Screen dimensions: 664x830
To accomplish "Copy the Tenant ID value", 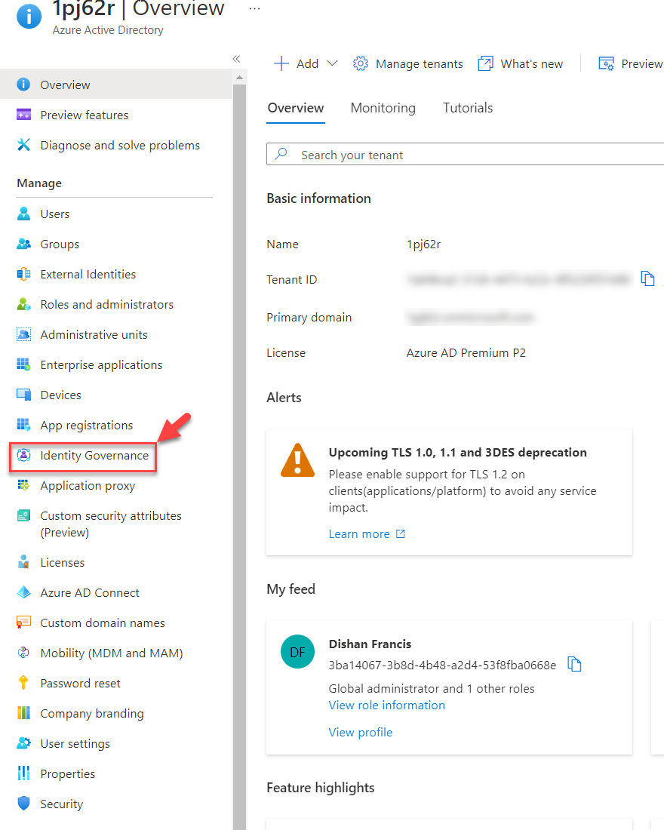I will [647, 278].
